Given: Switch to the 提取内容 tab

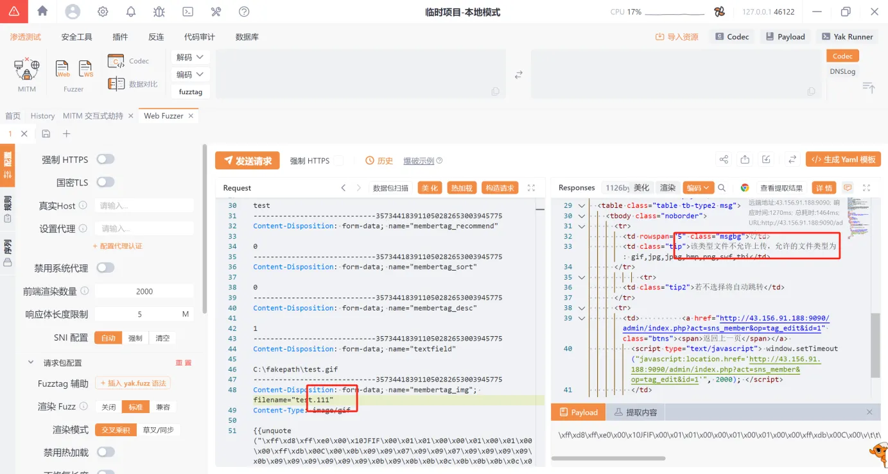Looking at the screenshot, I should [636, 412].
